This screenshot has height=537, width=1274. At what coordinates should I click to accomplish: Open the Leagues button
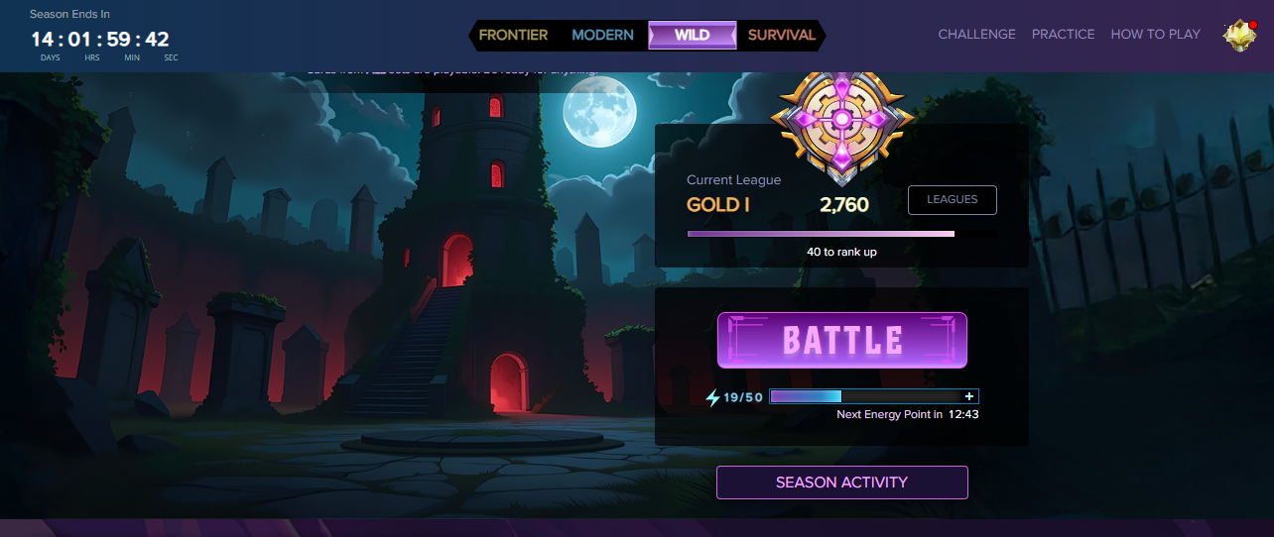pos(953,199)
